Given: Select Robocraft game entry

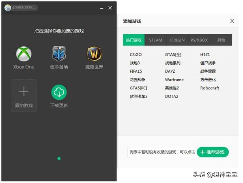Looking at the screenshot, I should 209,88.
